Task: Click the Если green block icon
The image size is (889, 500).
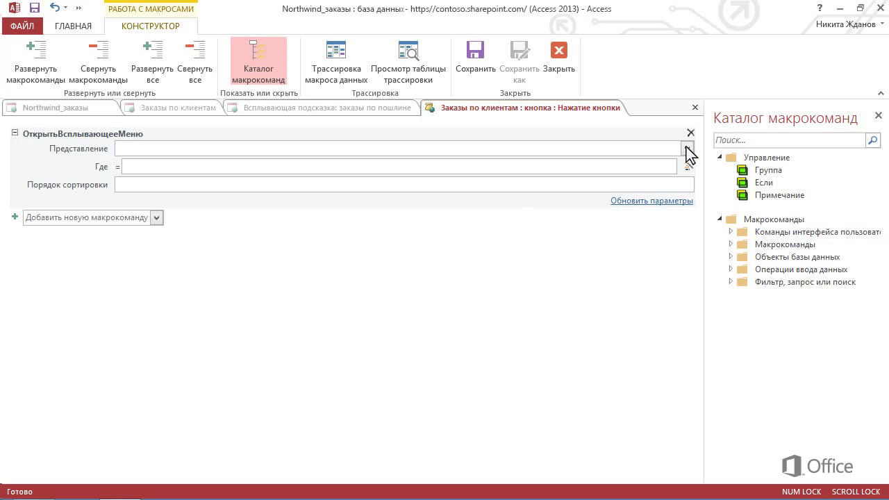Action: point(742,183)
